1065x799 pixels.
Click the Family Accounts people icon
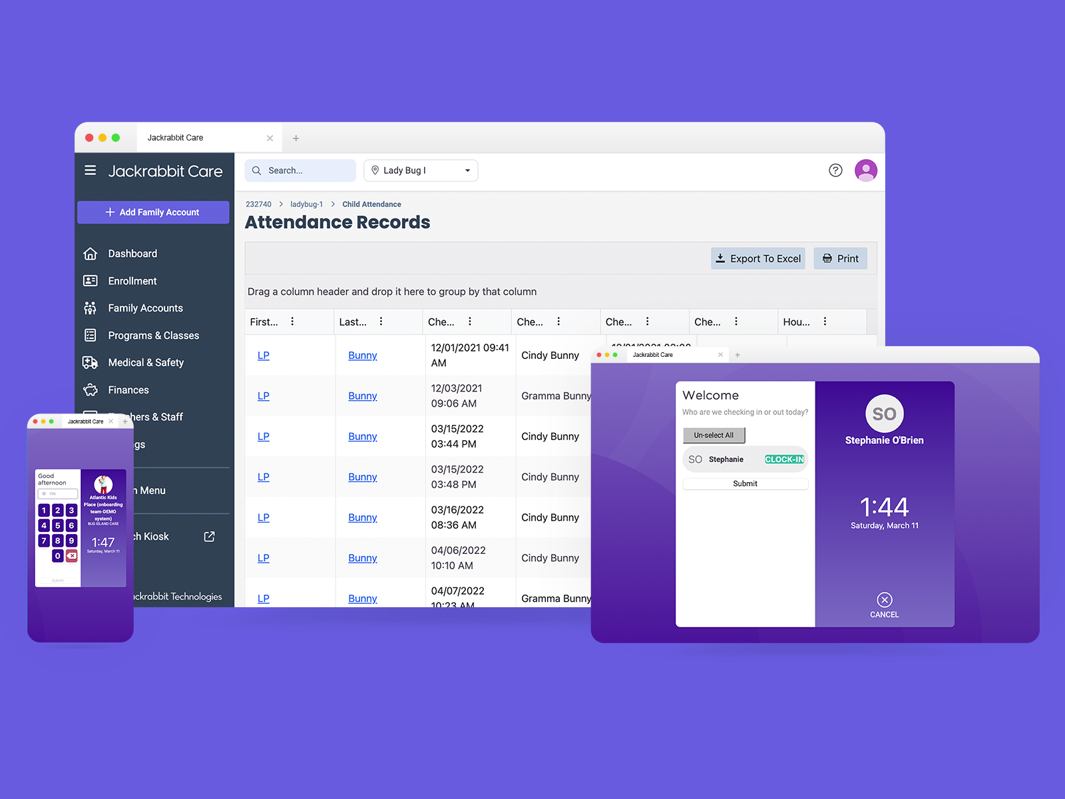pyautogui.click(x=91, y=308)
